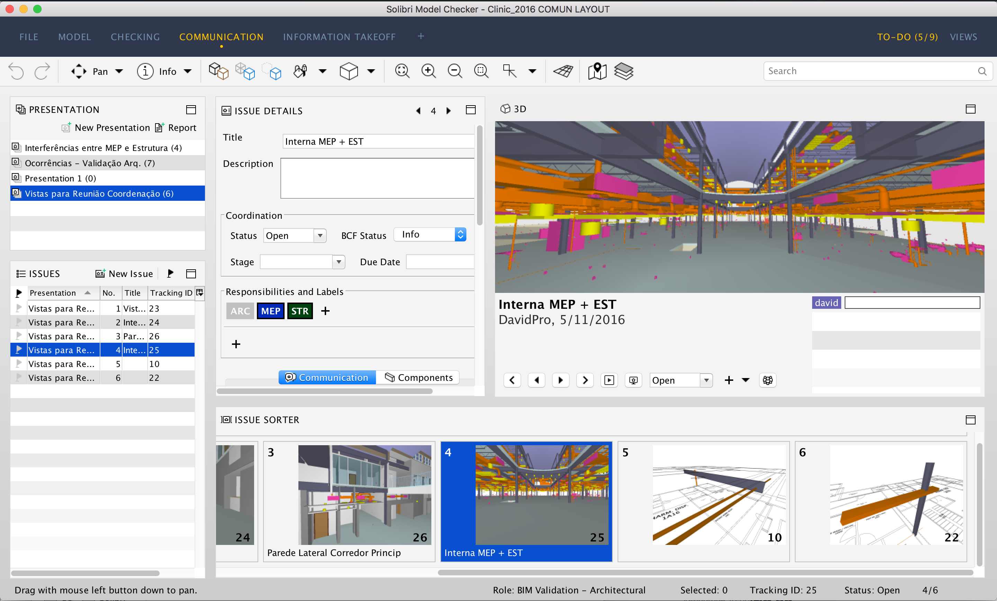
Task: Open the layers stack toolbar icon
Action: click(623, 71)
